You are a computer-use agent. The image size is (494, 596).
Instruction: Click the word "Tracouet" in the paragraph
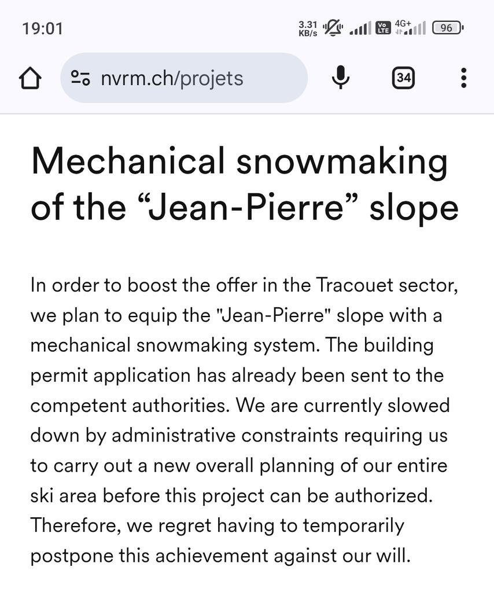click(354, 285)
